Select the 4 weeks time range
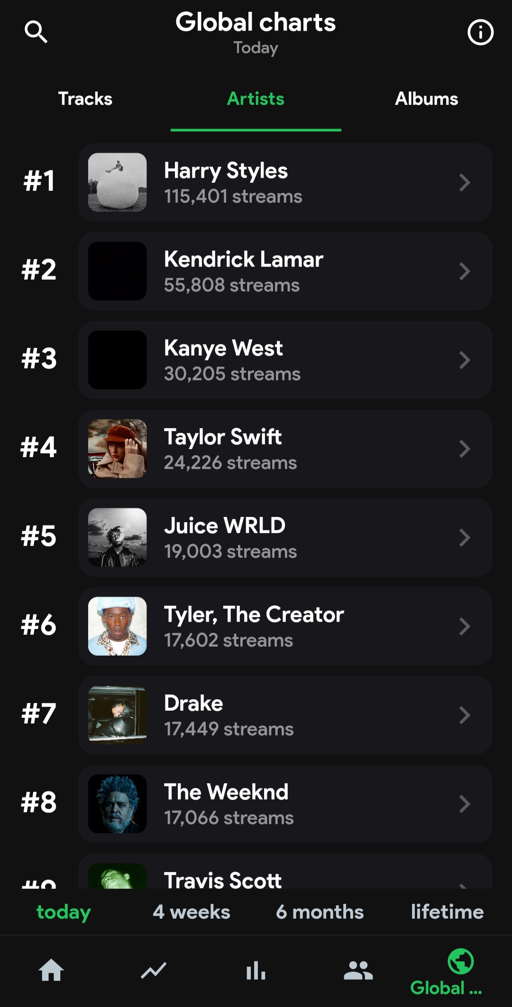This screenshot has height=1007, width=512. 192,912
